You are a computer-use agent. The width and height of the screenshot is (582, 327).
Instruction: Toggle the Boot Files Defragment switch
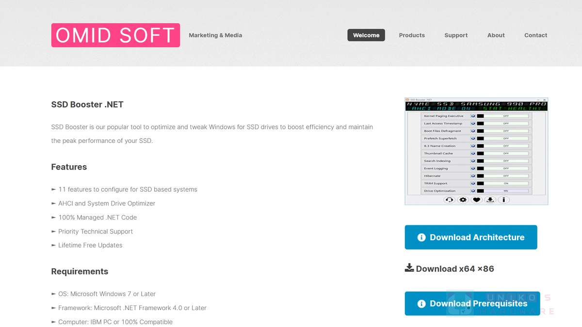click(x=503, y=131)
